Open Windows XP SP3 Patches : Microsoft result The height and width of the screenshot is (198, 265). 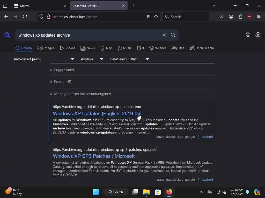point(94,156)
